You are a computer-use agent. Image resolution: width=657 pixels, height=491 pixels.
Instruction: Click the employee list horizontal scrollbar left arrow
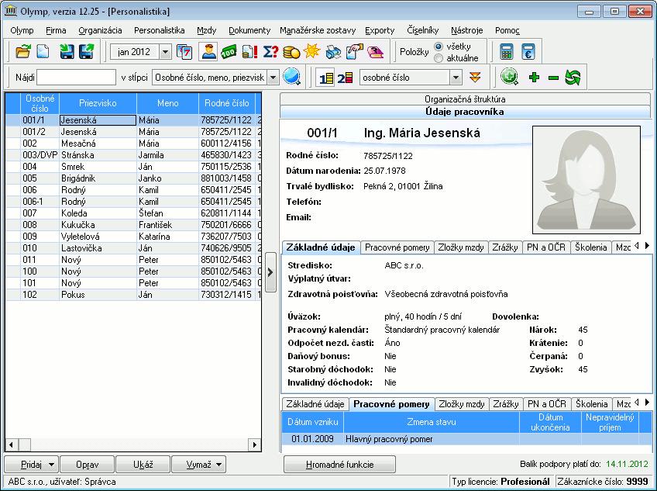(12, 444)
